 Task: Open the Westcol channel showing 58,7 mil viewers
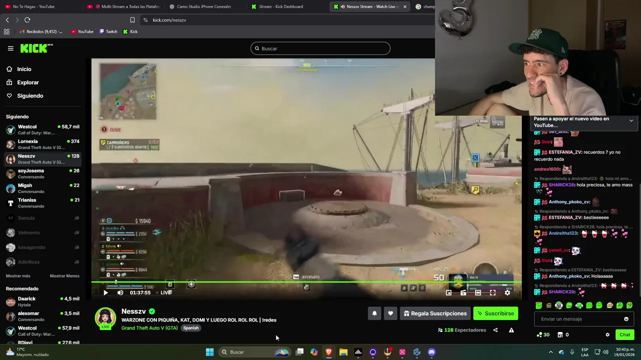pos(43,129)
